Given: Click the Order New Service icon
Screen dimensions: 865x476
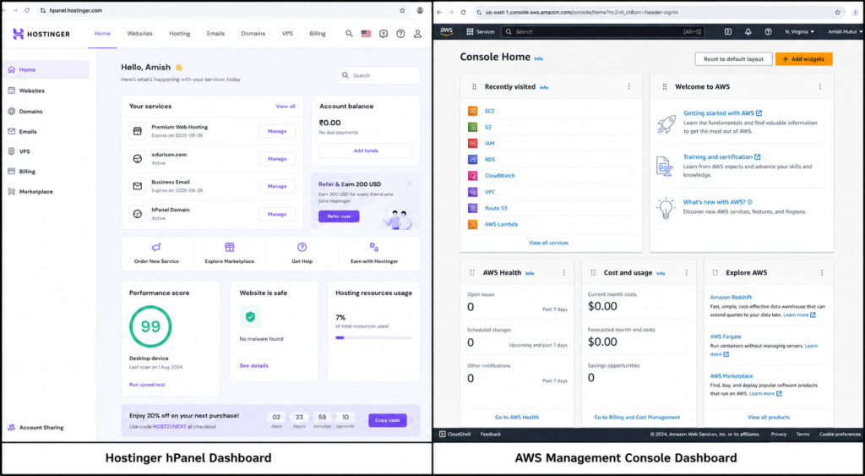Looking at the screenshot, I should (156, 248).
